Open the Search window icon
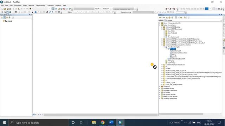 62,9
